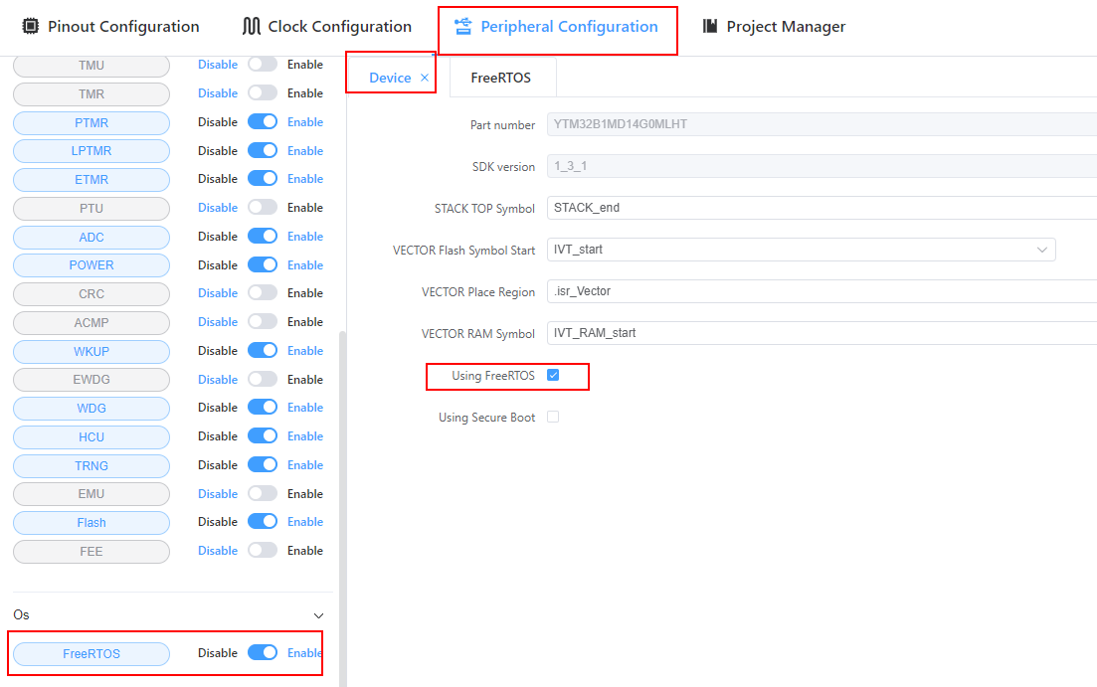Turn off the WDG switch
The height and width of the screenshot is (687, 1097).
click(x=263, y=408)
